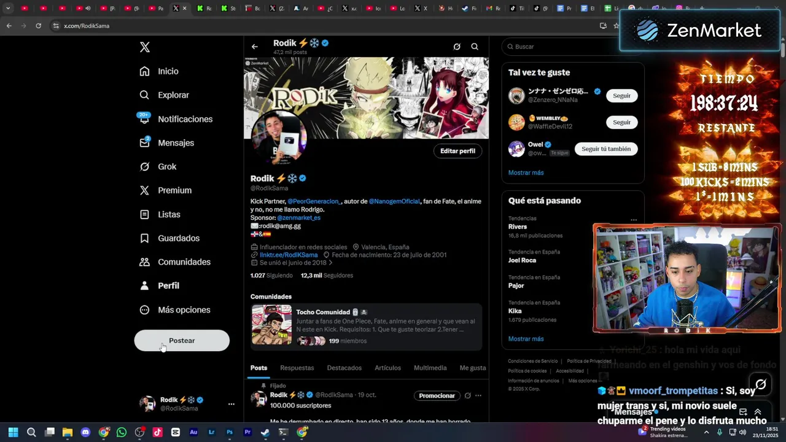Open Discord from the taskbar
Screen dimensions: 786x442
tap(85, 432)
